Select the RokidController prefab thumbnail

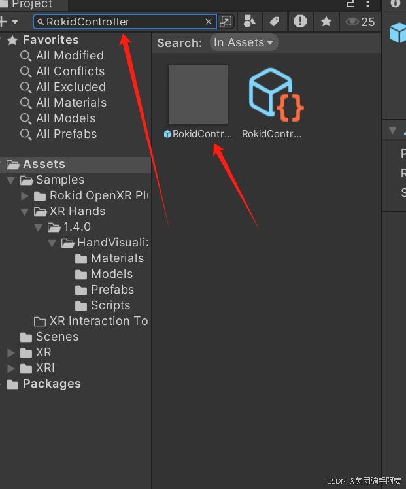[x=198, y=94]
